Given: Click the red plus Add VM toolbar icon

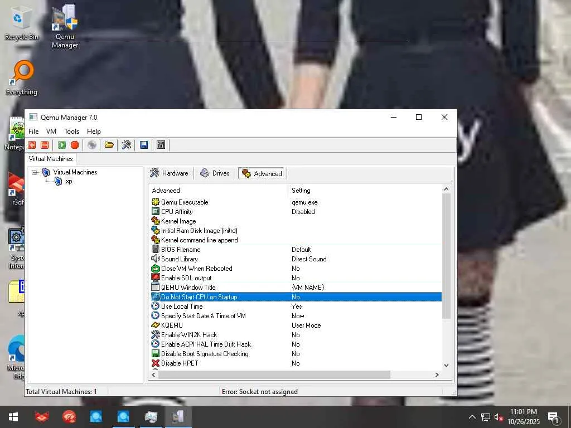Looking at the screenshot, I should point(32,145).
